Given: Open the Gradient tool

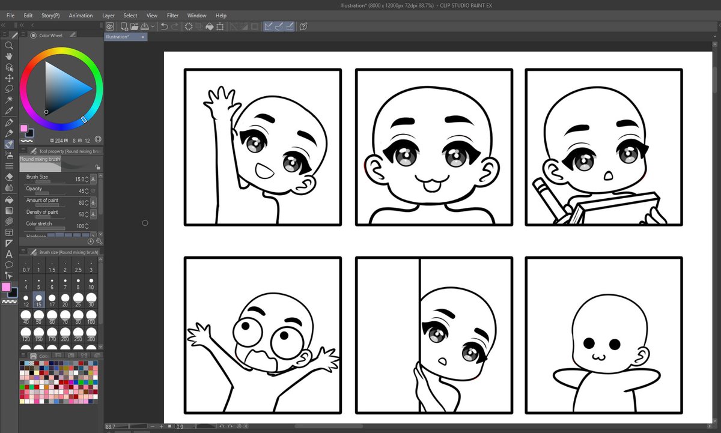Looking at the screenshot, I should pos(8,211).
